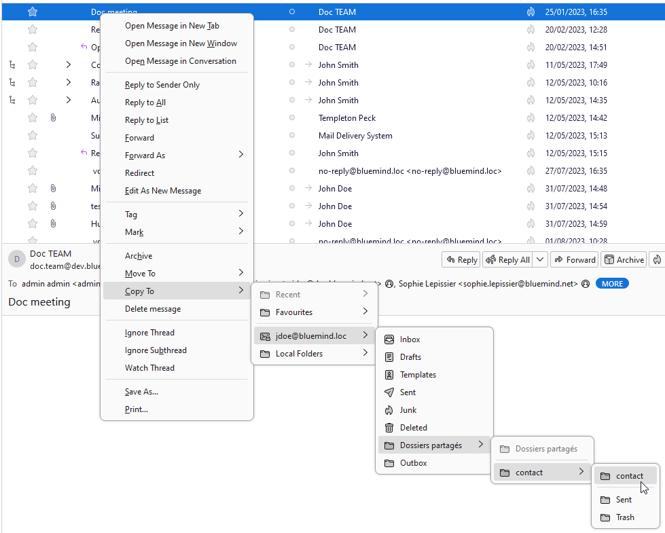
Task: Select Trash in the contact submenu
Action: point(624,517)
